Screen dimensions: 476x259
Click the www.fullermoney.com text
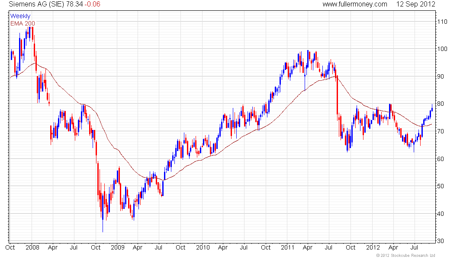[x=355, y=4]
